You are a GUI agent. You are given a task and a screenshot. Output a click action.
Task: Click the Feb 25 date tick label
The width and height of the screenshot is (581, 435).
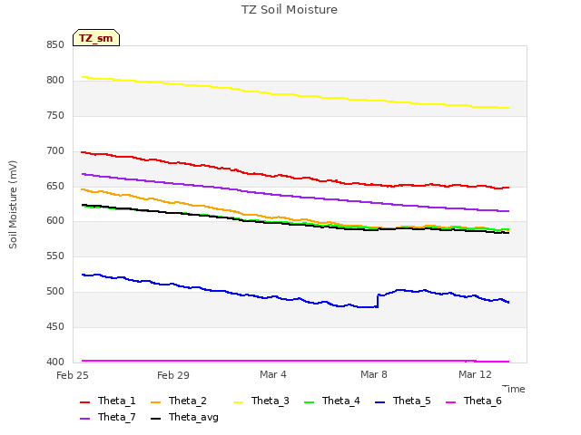point(73,375)
